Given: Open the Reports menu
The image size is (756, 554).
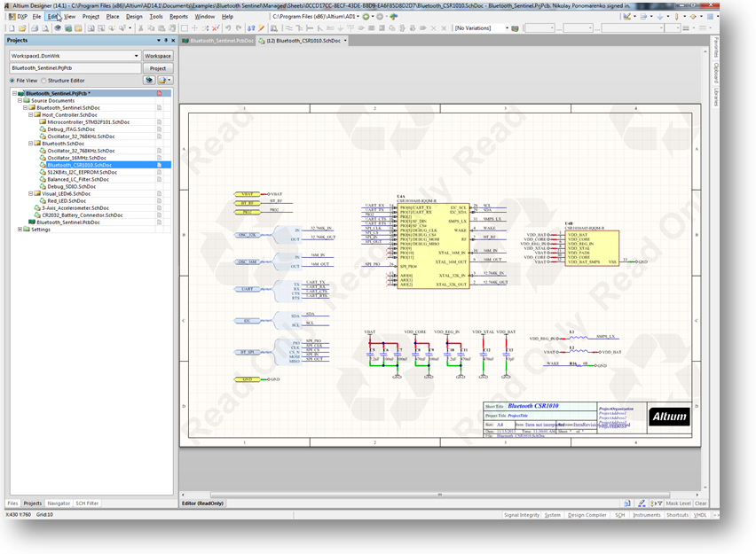Looking at the screenshot, I should (x=178, y=16).
